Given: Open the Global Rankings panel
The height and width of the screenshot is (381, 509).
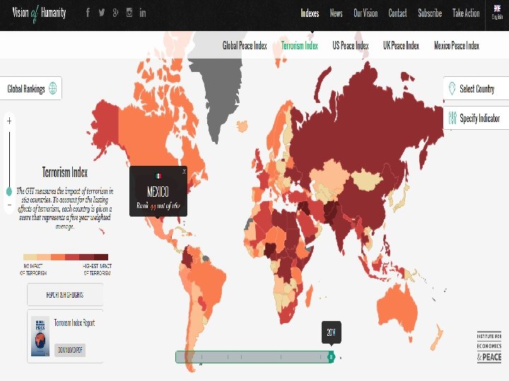Looking at the screenshot, I should 31,88.
